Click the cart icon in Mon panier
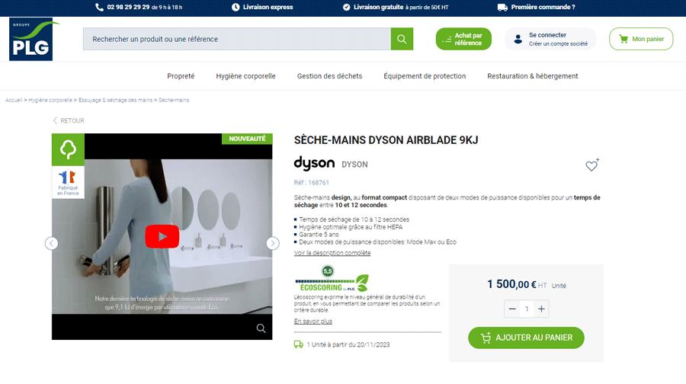Screen dimensions: 686x384 click(x=623, y=39)
